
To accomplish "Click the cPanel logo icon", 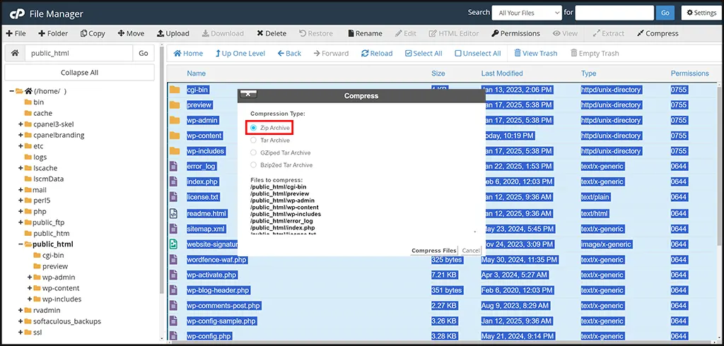I will pos(17,13).
